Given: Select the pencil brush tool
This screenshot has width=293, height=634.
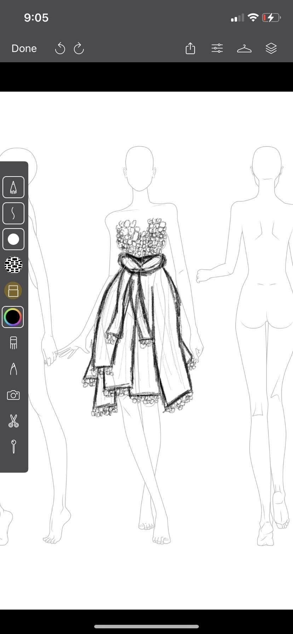Looking at the screenshot, I should (x=13, y=187).
